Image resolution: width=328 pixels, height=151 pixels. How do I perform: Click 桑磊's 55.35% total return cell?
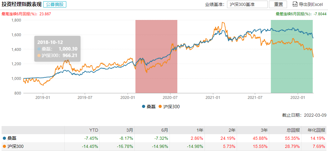[294, 138]
